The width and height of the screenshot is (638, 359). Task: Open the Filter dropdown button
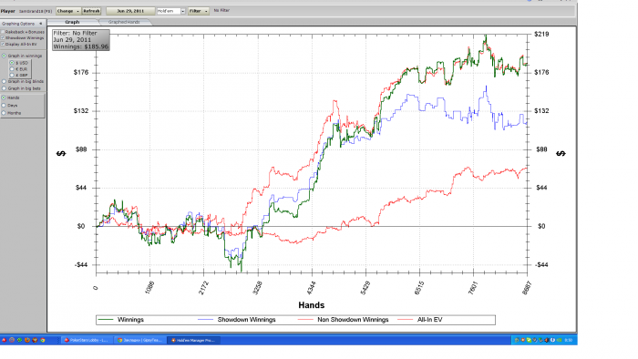(199, 11)
